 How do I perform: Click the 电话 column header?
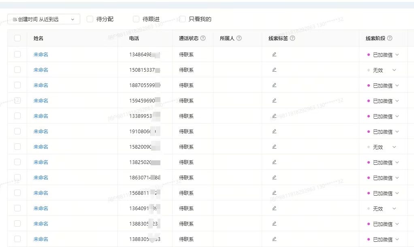134,38
